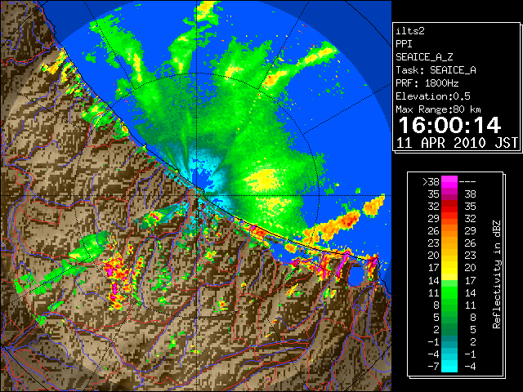
Task: Click the "Max Range:80 km" entry
Action: [438, 109]
